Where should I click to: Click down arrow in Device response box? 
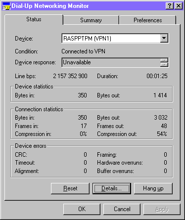point(164,64)
